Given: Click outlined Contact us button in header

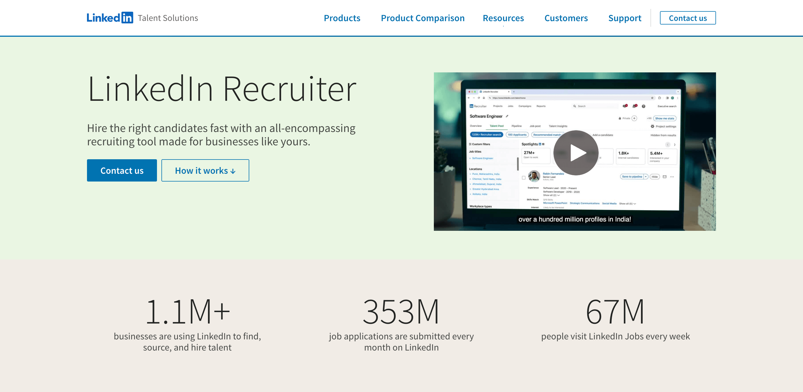Looking at the screenshot, I should 687,18.
